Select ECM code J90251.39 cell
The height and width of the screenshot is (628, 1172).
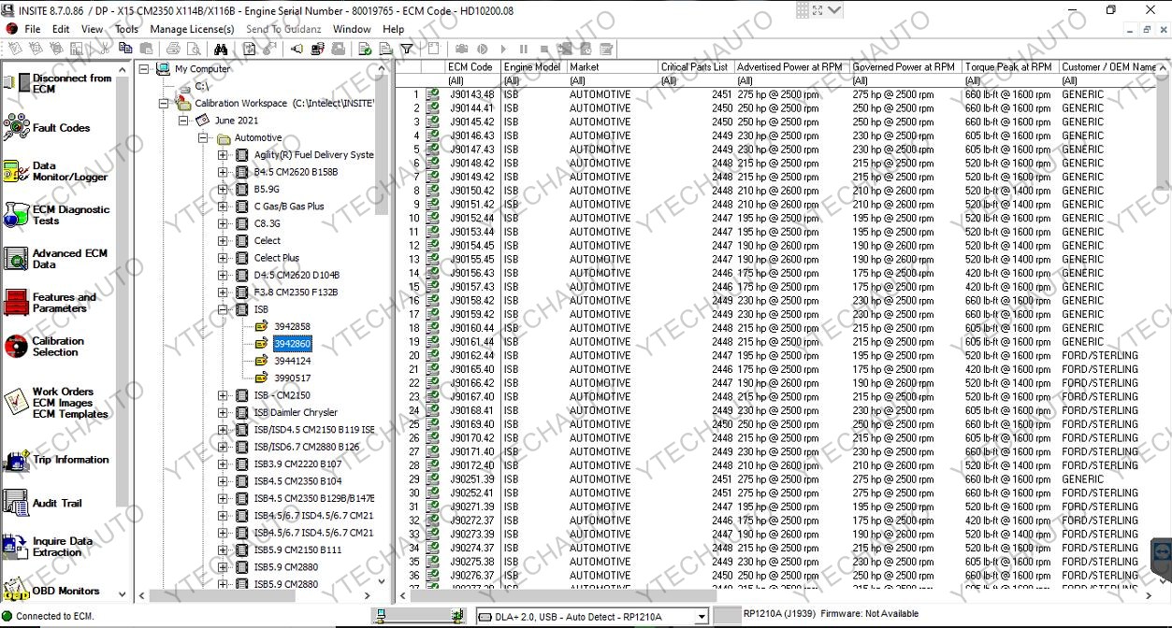[x=471, y=479]
